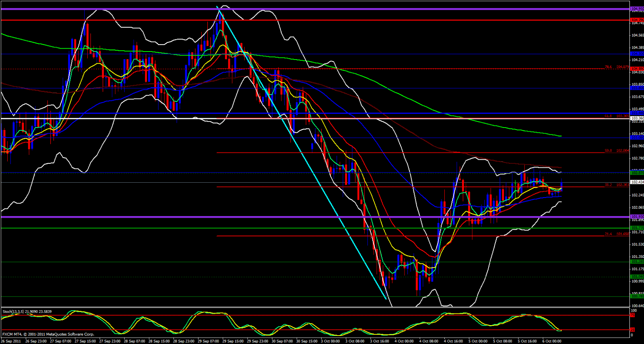Viewport: 644px width, 344px height.
Task: Select the red 104.790 price tag
Action: pos(637,20)
